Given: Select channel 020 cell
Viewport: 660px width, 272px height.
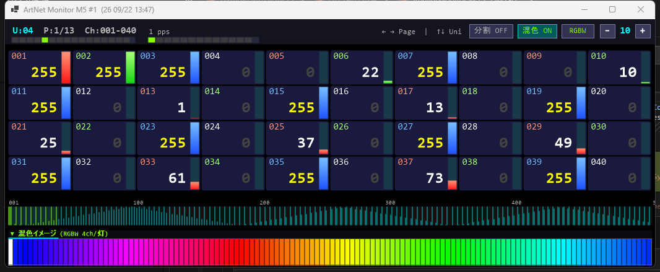Looking at the screenshot, I should click(x=620, y=103).
